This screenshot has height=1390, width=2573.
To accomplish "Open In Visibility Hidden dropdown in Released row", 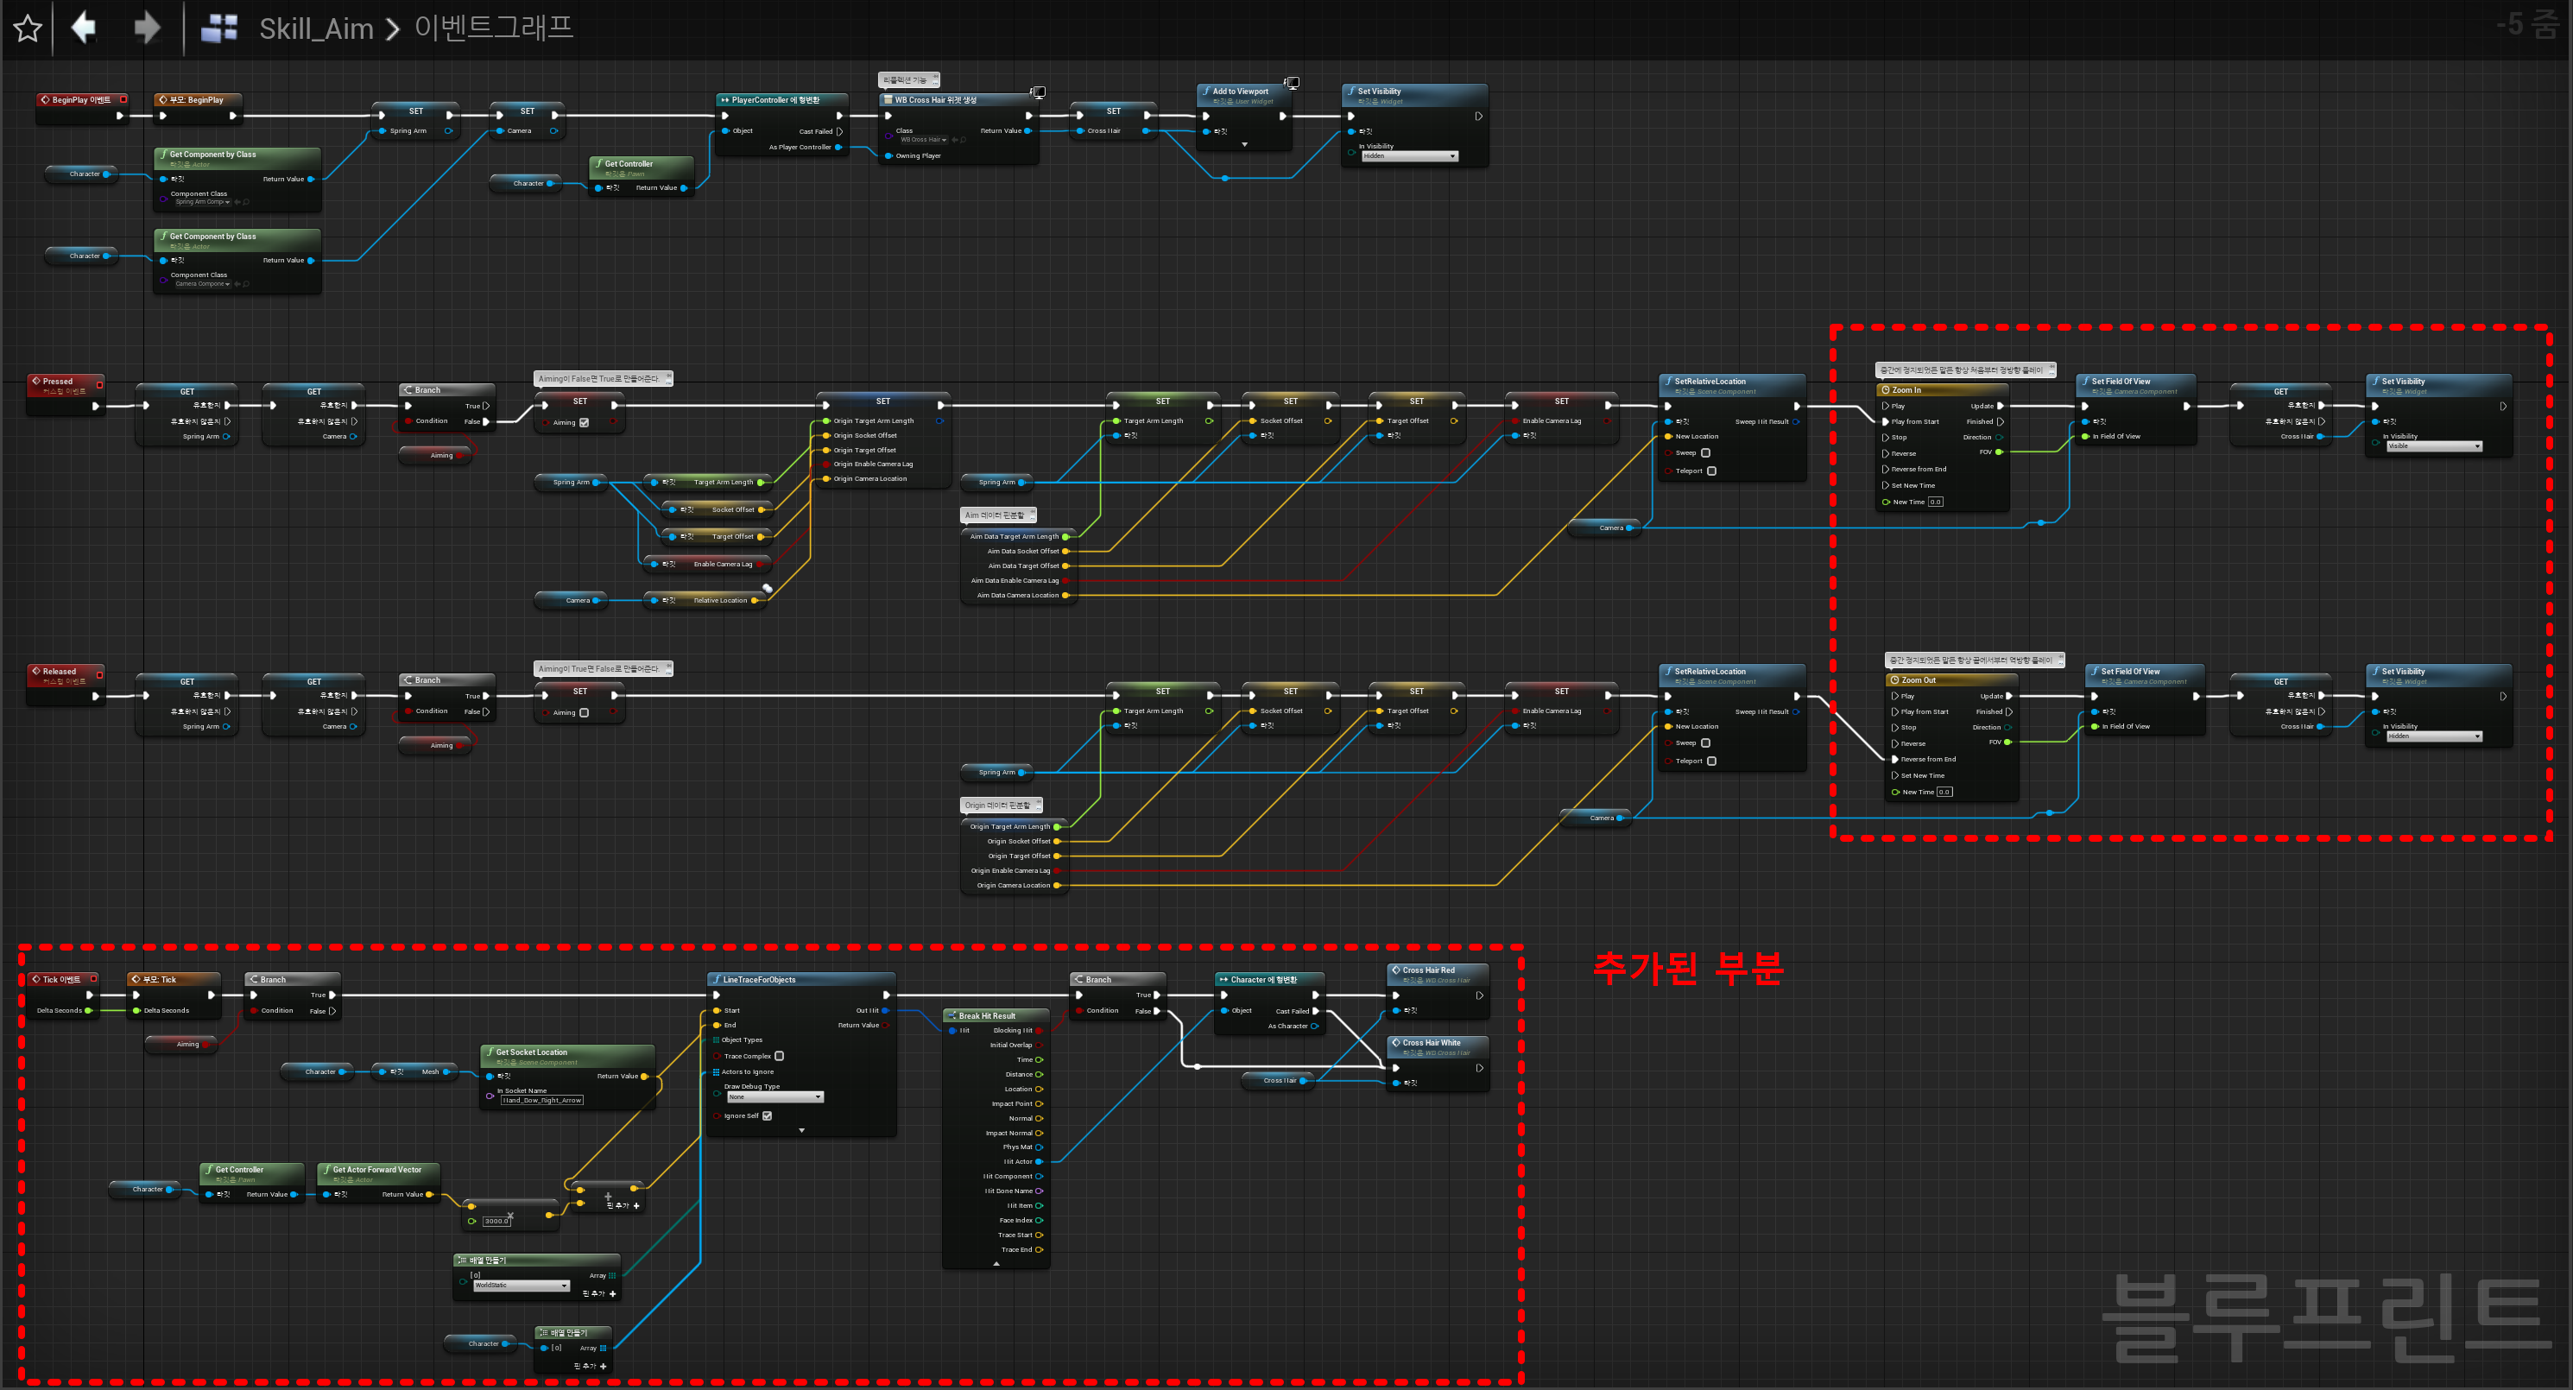I will pos(2434,736).
